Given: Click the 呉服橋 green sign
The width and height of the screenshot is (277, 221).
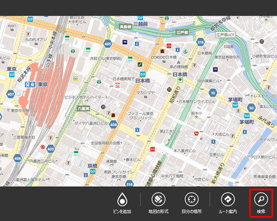Looking at the screenshot, I should 126,27.
